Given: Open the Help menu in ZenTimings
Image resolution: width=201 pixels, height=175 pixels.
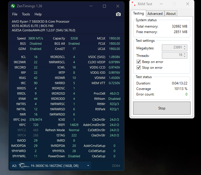Looking at the screenshot, I should pyautogui.click(x=38, y=14).
